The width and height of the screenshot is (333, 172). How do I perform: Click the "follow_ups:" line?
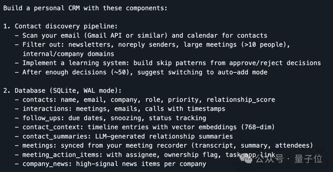pyautogui.click(x=114, y=118)
